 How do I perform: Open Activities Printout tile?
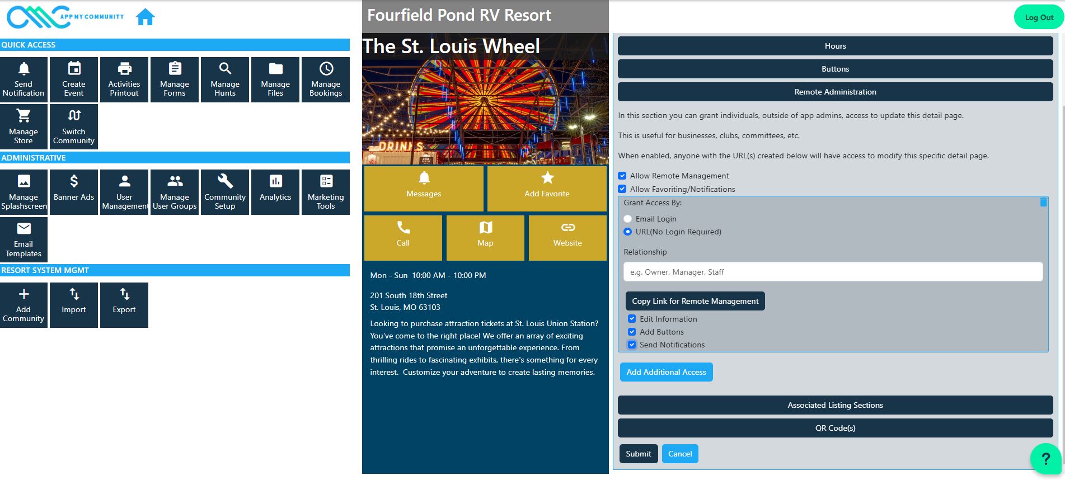[x=124, y=79]
